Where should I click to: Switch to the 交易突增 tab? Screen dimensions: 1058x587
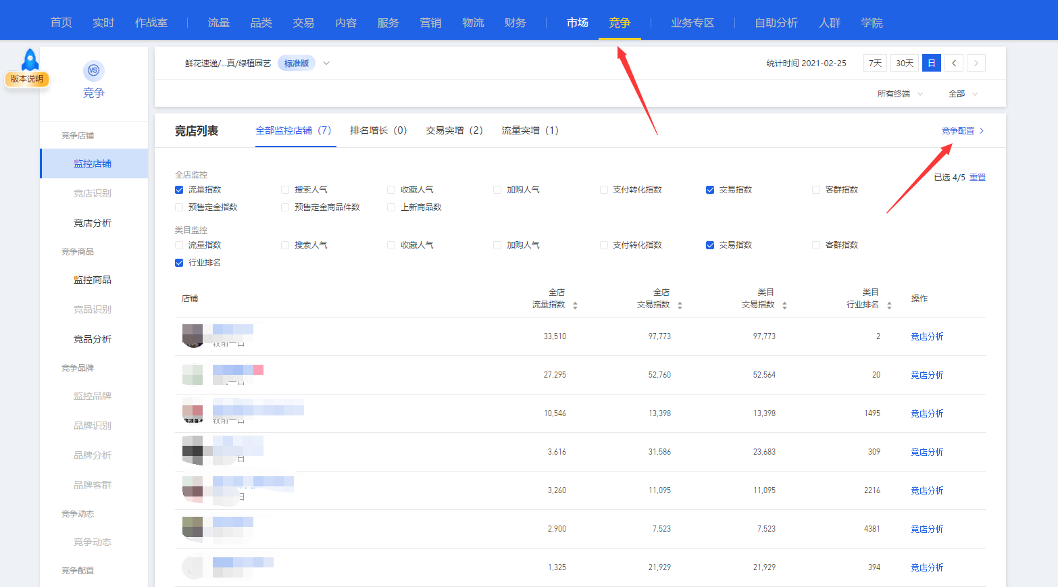pos(454,130)
